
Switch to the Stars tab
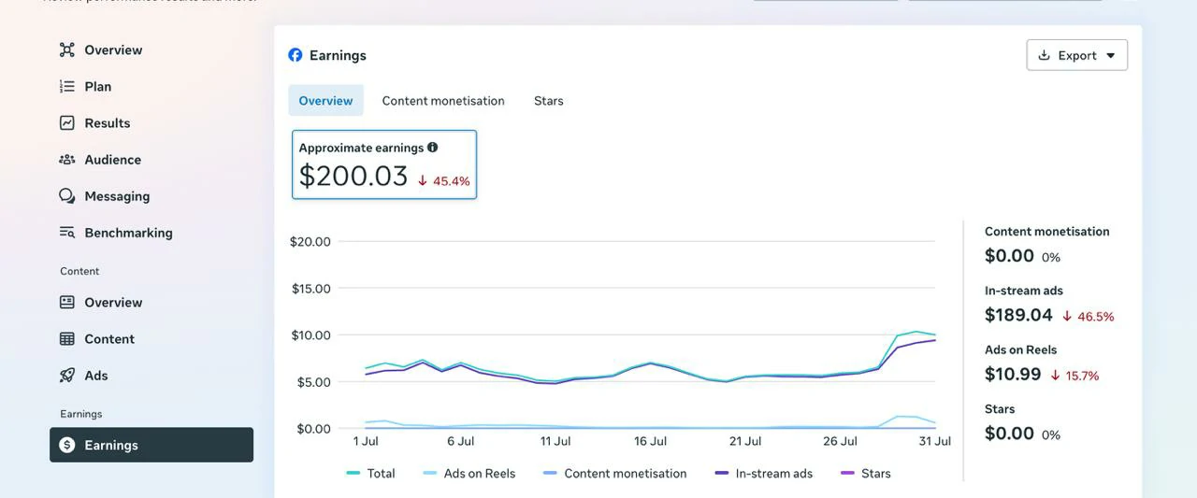[549, 101]
